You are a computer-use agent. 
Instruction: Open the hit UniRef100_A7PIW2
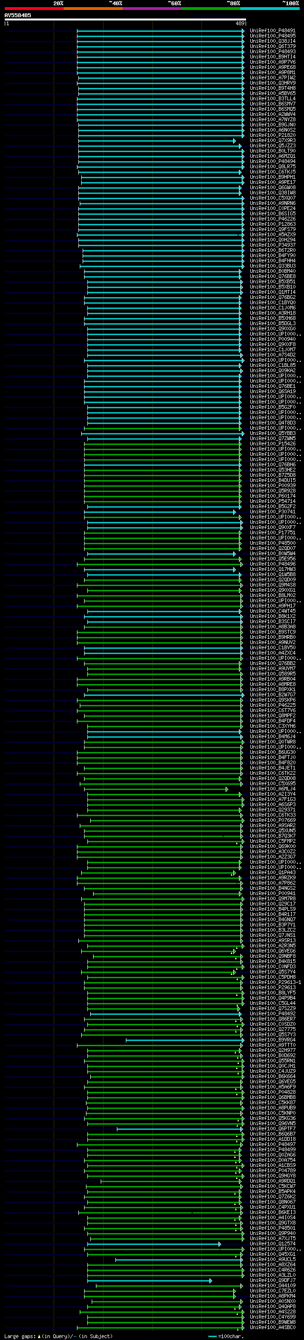pyautogui.click(x=272, y=77)
